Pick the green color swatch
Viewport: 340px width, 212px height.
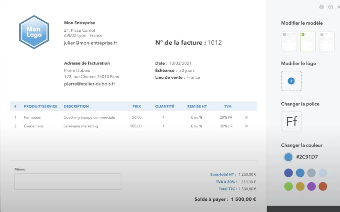click(x=288, y=186)
